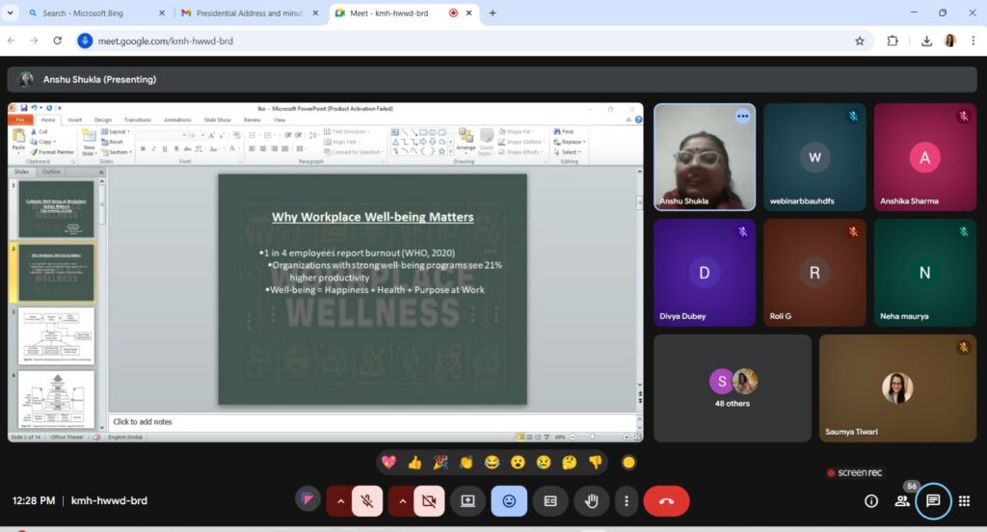Toggle closed captions
The height and width of the screenshot is (532, 987).
pyautogui.click(x=550, y=501)
